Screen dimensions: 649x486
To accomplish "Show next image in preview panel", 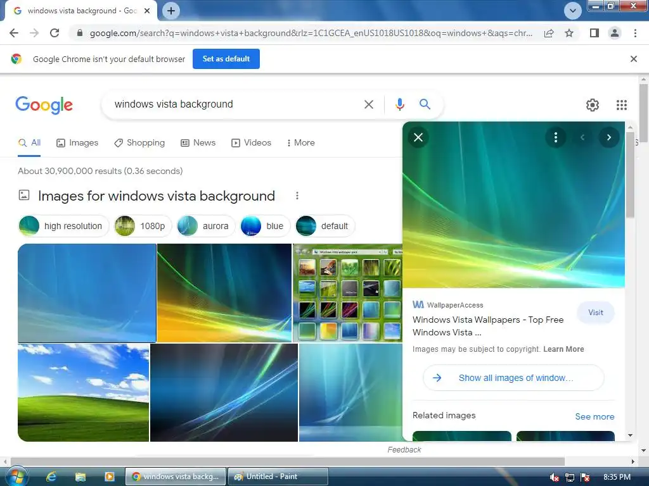I will click(609, 137).
